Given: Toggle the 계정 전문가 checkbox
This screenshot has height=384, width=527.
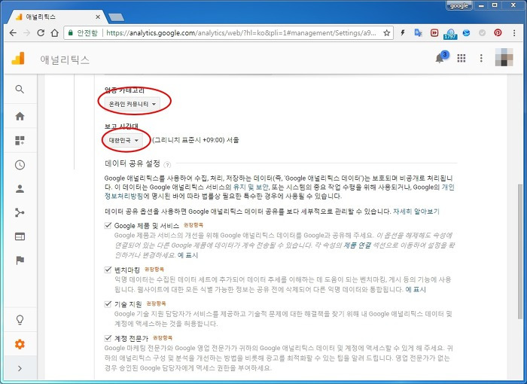Looking at the screenshot, I should click(x=108, y=338).
